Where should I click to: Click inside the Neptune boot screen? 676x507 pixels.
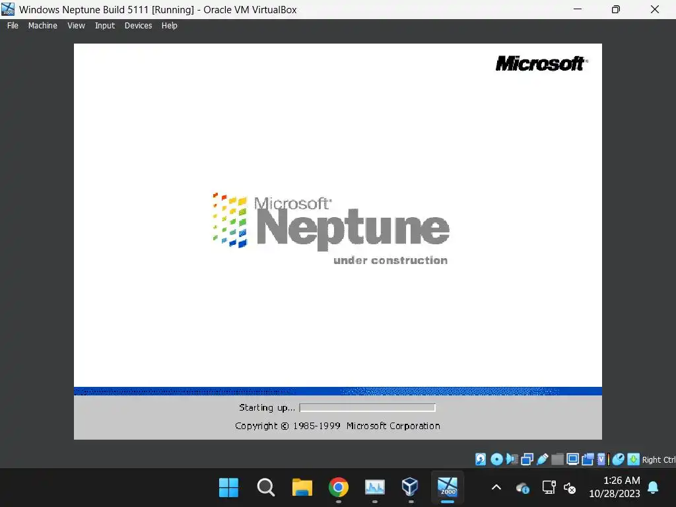(338, 242)
